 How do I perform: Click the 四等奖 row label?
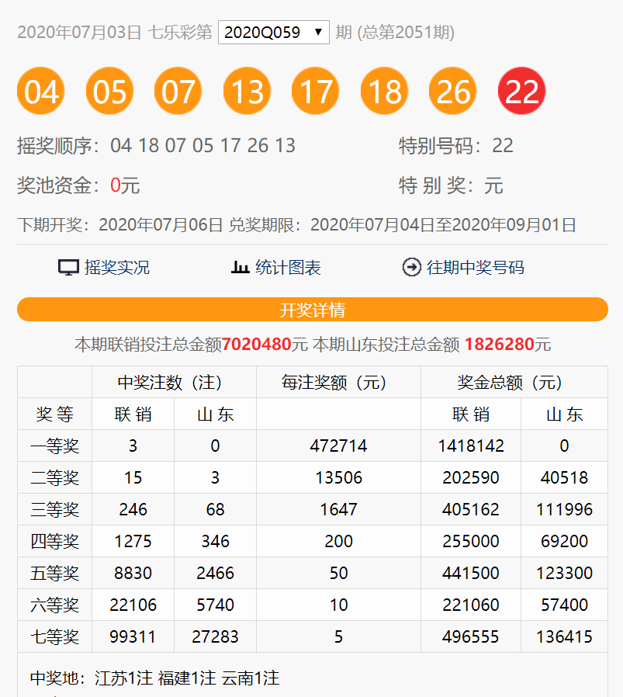[x=54, y=542]
